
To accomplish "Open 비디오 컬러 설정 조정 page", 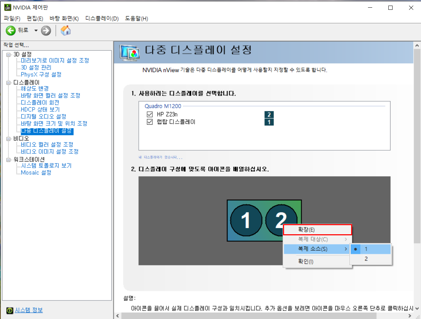I will (x=47, y=145).
